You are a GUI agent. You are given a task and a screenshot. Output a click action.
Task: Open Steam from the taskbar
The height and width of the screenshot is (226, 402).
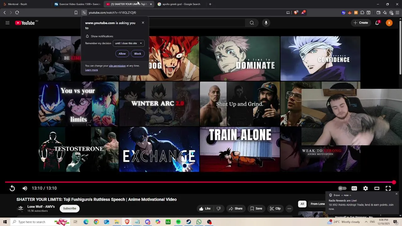tap(188, 222)
